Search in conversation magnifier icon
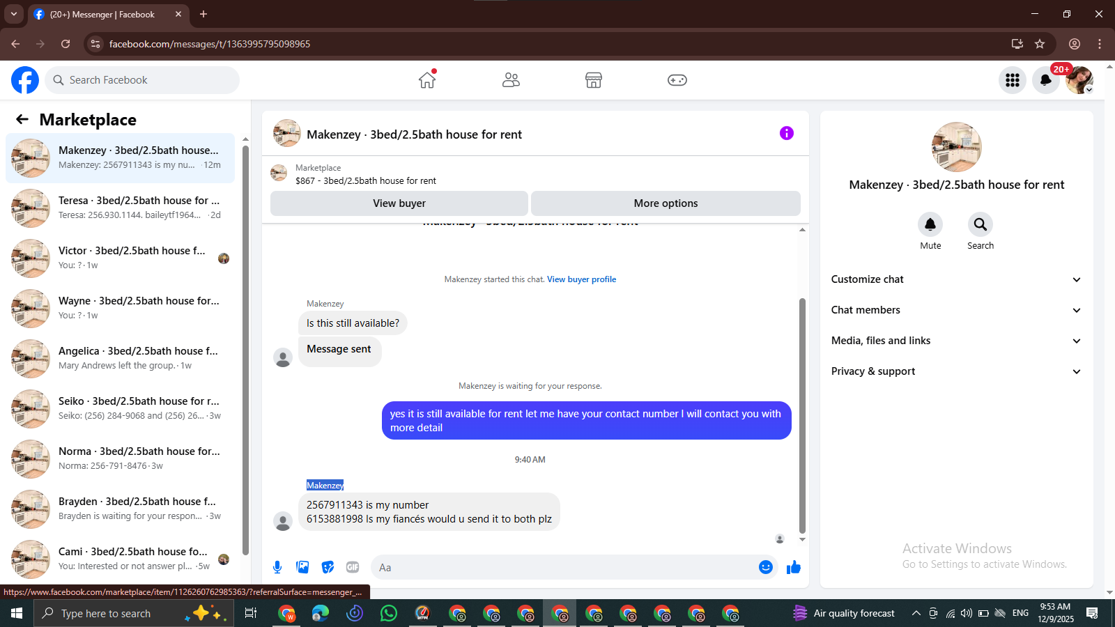 981,224
